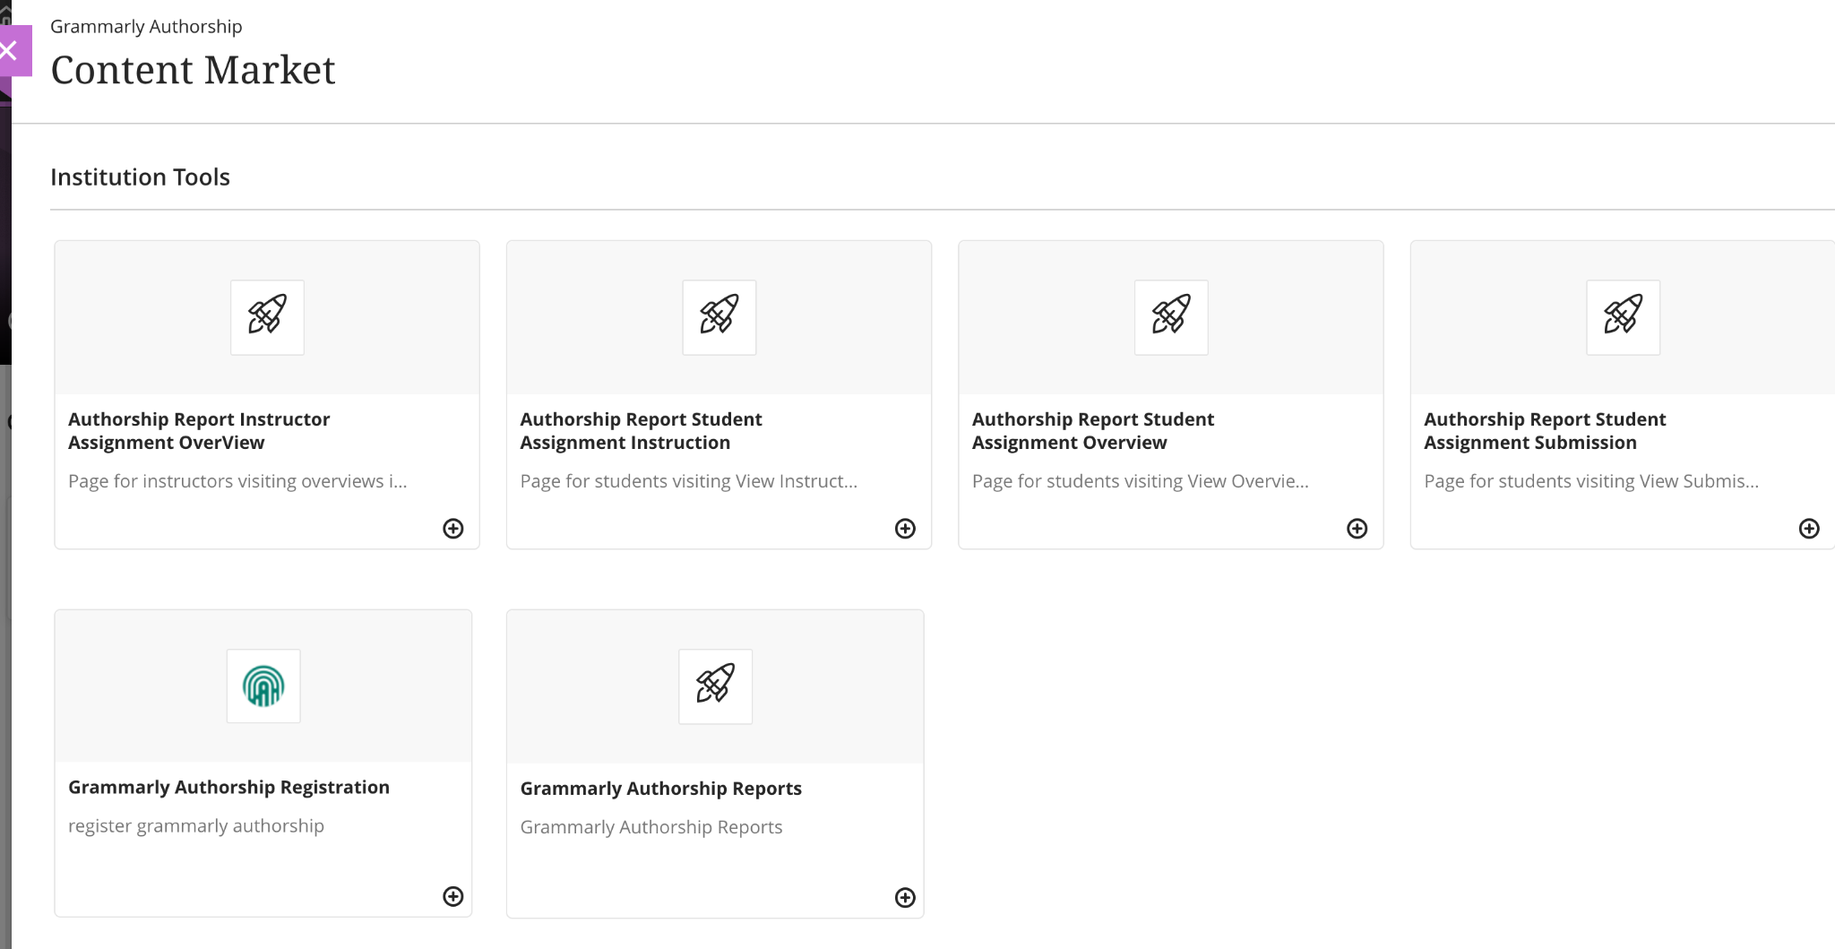
Task: Click rocket icon of Student Assignment Overview card
Action: [1171, 317]
